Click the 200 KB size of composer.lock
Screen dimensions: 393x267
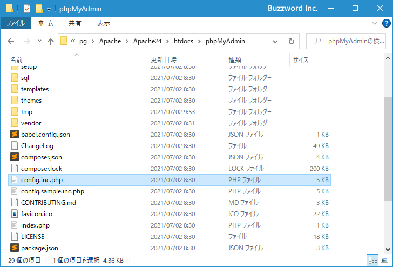point(319,169)
